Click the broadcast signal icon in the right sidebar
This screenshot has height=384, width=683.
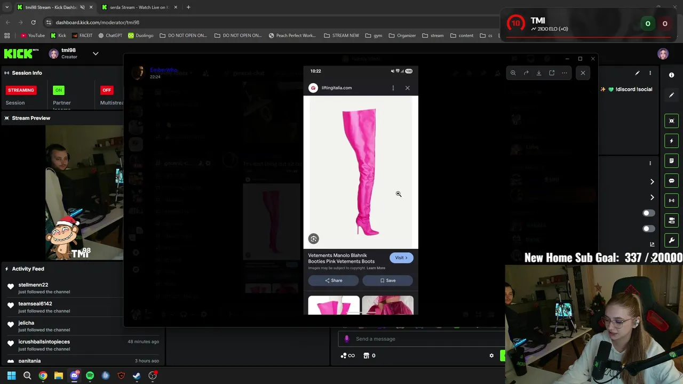click(672, 201)
